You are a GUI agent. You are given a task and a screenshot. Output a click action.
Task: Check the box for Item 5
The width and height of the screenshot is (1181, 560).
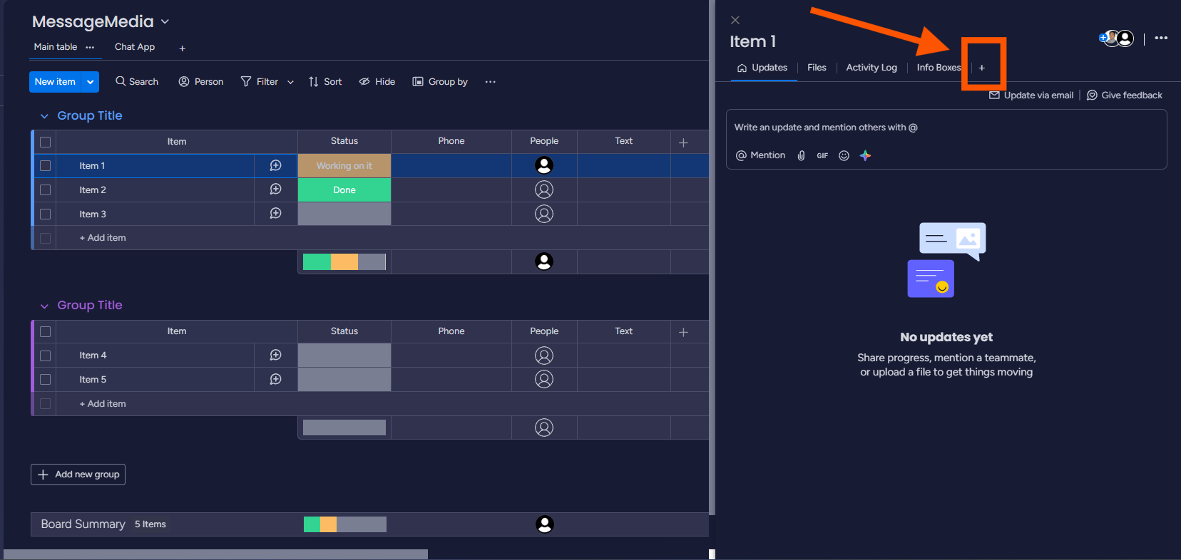pos(46,379)
